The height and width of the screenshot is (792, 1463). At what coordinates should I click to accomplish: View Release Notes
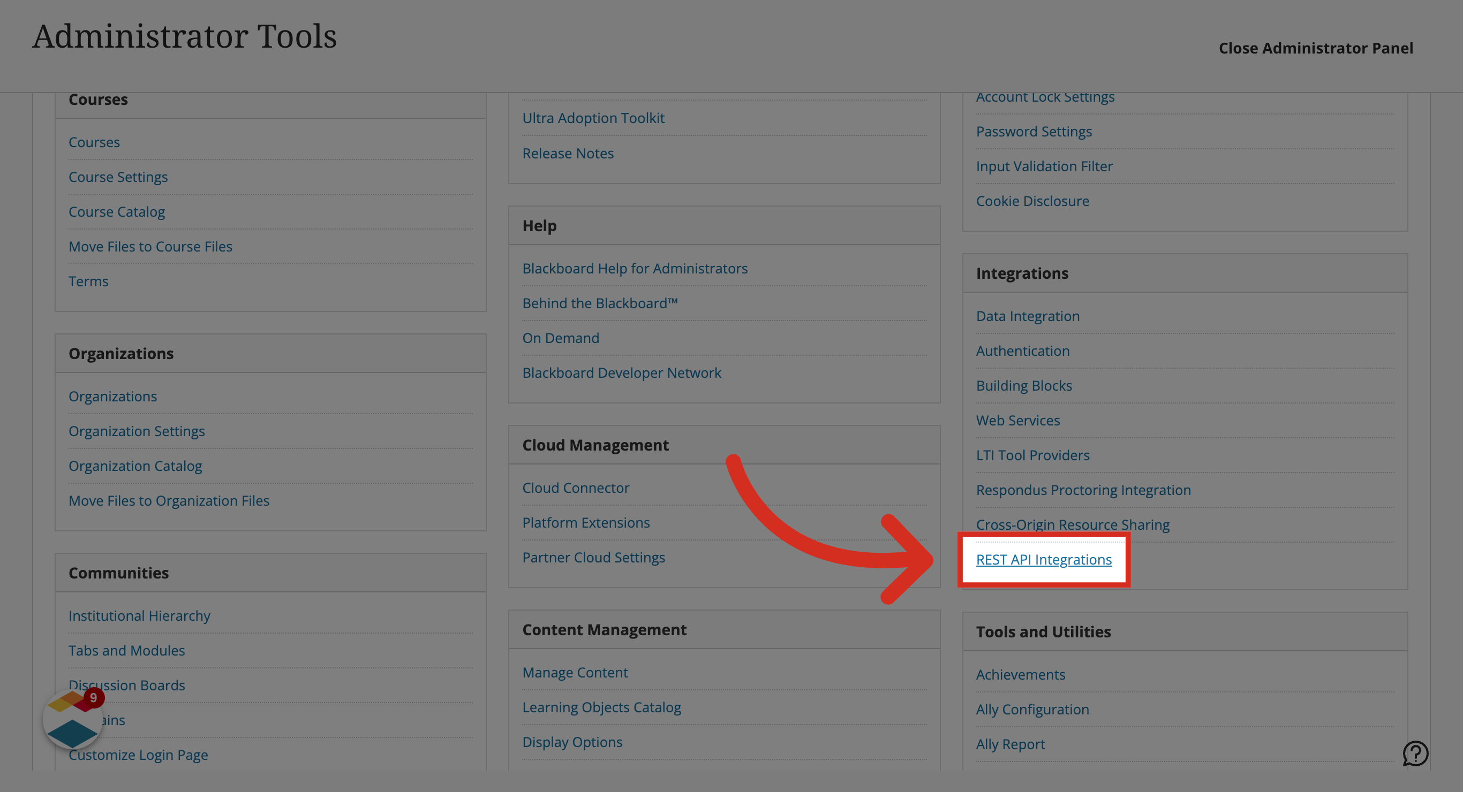tap(568, 153)
